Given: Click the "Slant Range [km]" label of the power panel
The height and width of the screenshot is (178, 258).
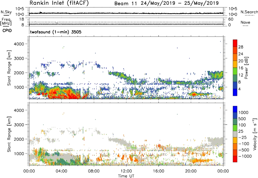Looking at the screenshot, I should [9, 68].
